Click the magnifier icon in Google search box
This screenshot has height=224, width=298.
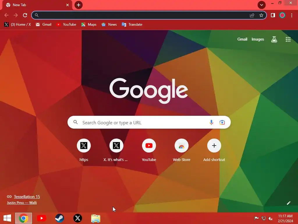(75, 122)
